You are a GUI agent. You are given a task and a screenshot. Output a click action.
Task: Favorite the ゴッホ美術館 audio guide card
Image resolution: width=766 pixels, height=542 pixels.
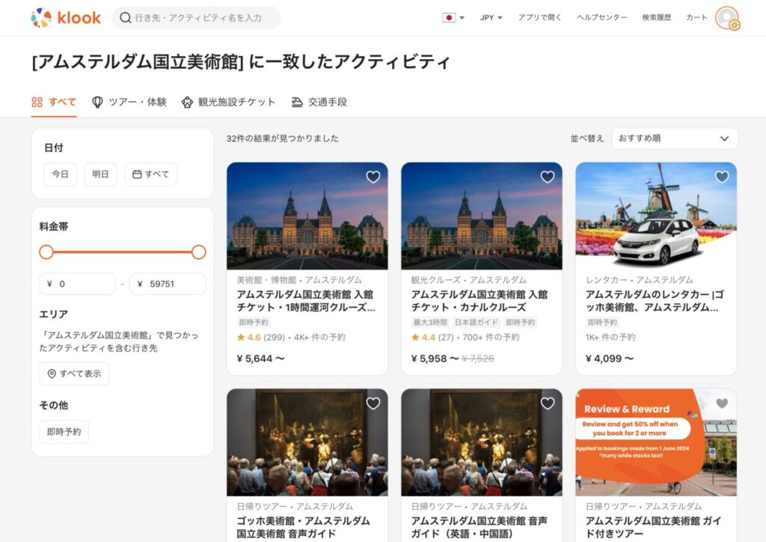[373, 404]
